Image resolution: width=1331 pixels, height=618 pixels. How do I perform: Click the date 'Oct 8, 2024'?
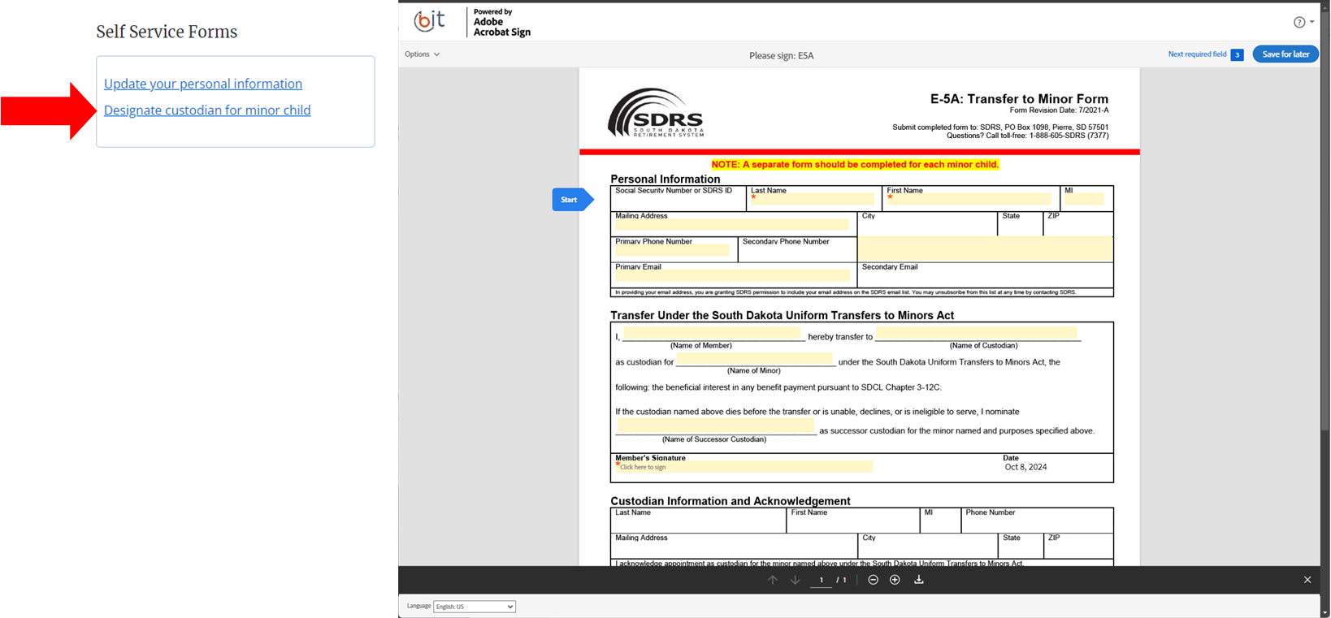pos(1025,467)
